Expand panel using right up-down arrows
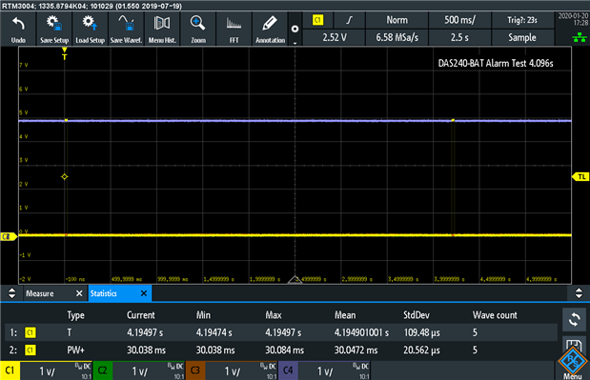The width and height of the screenshot is (590, 380). [579, 293]
